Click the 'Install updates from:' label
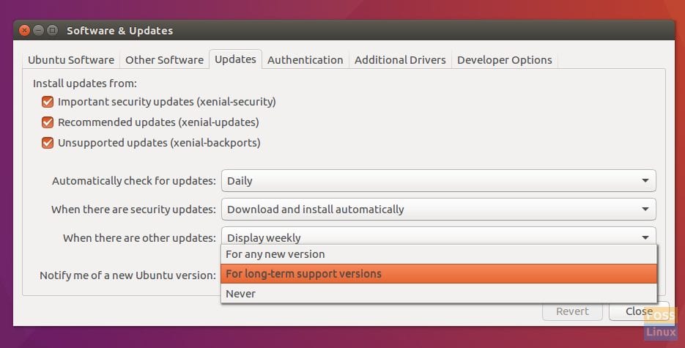The width and height of the screenshot is (685, 348). coord(85,84)
